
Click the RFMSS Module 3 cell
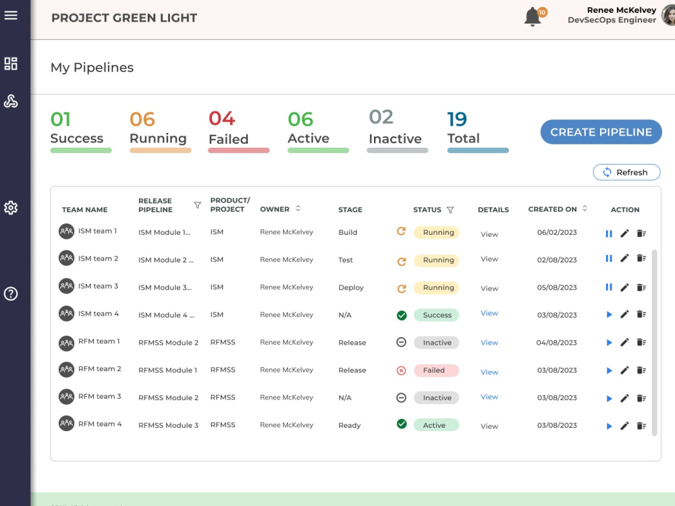pyautogui.click(x=168, y=425)
